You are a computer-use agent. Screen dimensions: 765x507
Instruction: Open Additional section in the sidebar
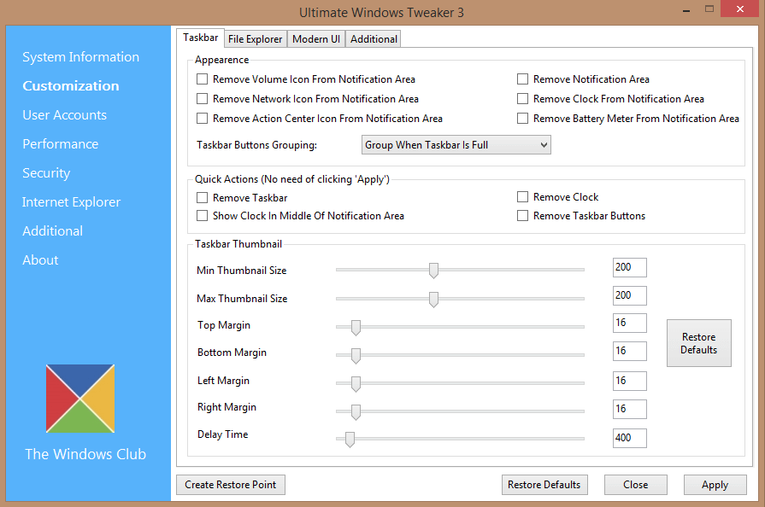click(53, 230)
